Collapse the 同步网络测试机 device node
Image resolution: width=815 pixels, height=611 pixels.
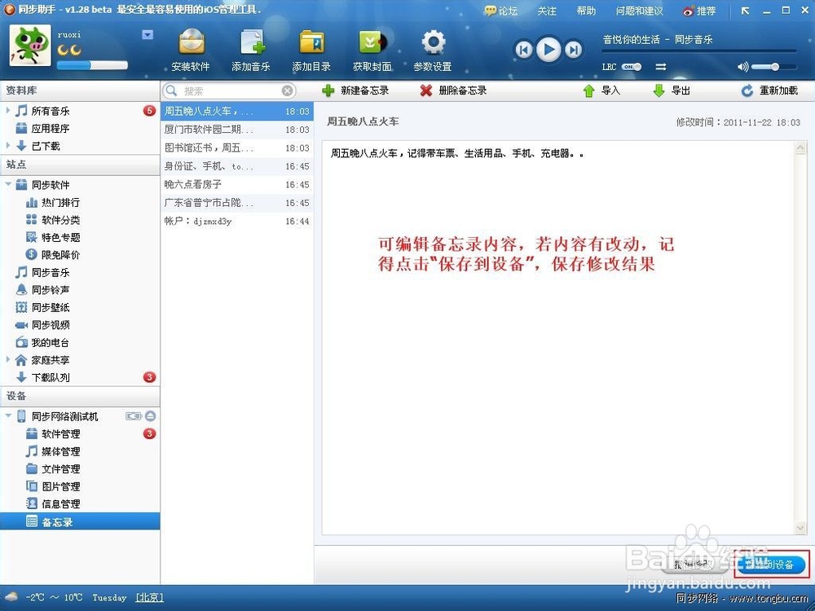click(8, 415)
